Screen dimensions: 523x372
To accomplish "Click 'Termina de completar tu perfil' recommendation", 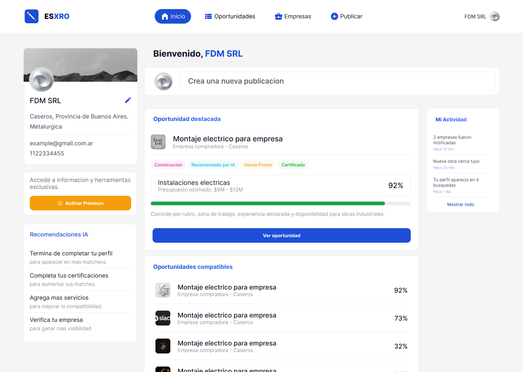I will click(x=80, y=257).
